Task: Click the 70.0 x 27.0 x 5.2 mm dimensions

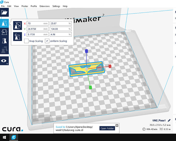Action: point(160,125)
